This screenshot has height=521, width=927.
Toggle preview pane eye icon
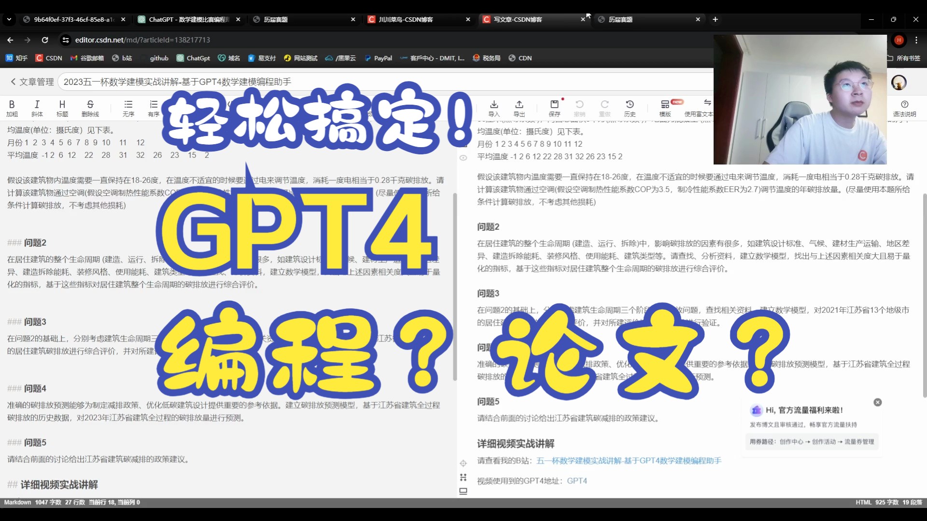[x=463, y=158]
